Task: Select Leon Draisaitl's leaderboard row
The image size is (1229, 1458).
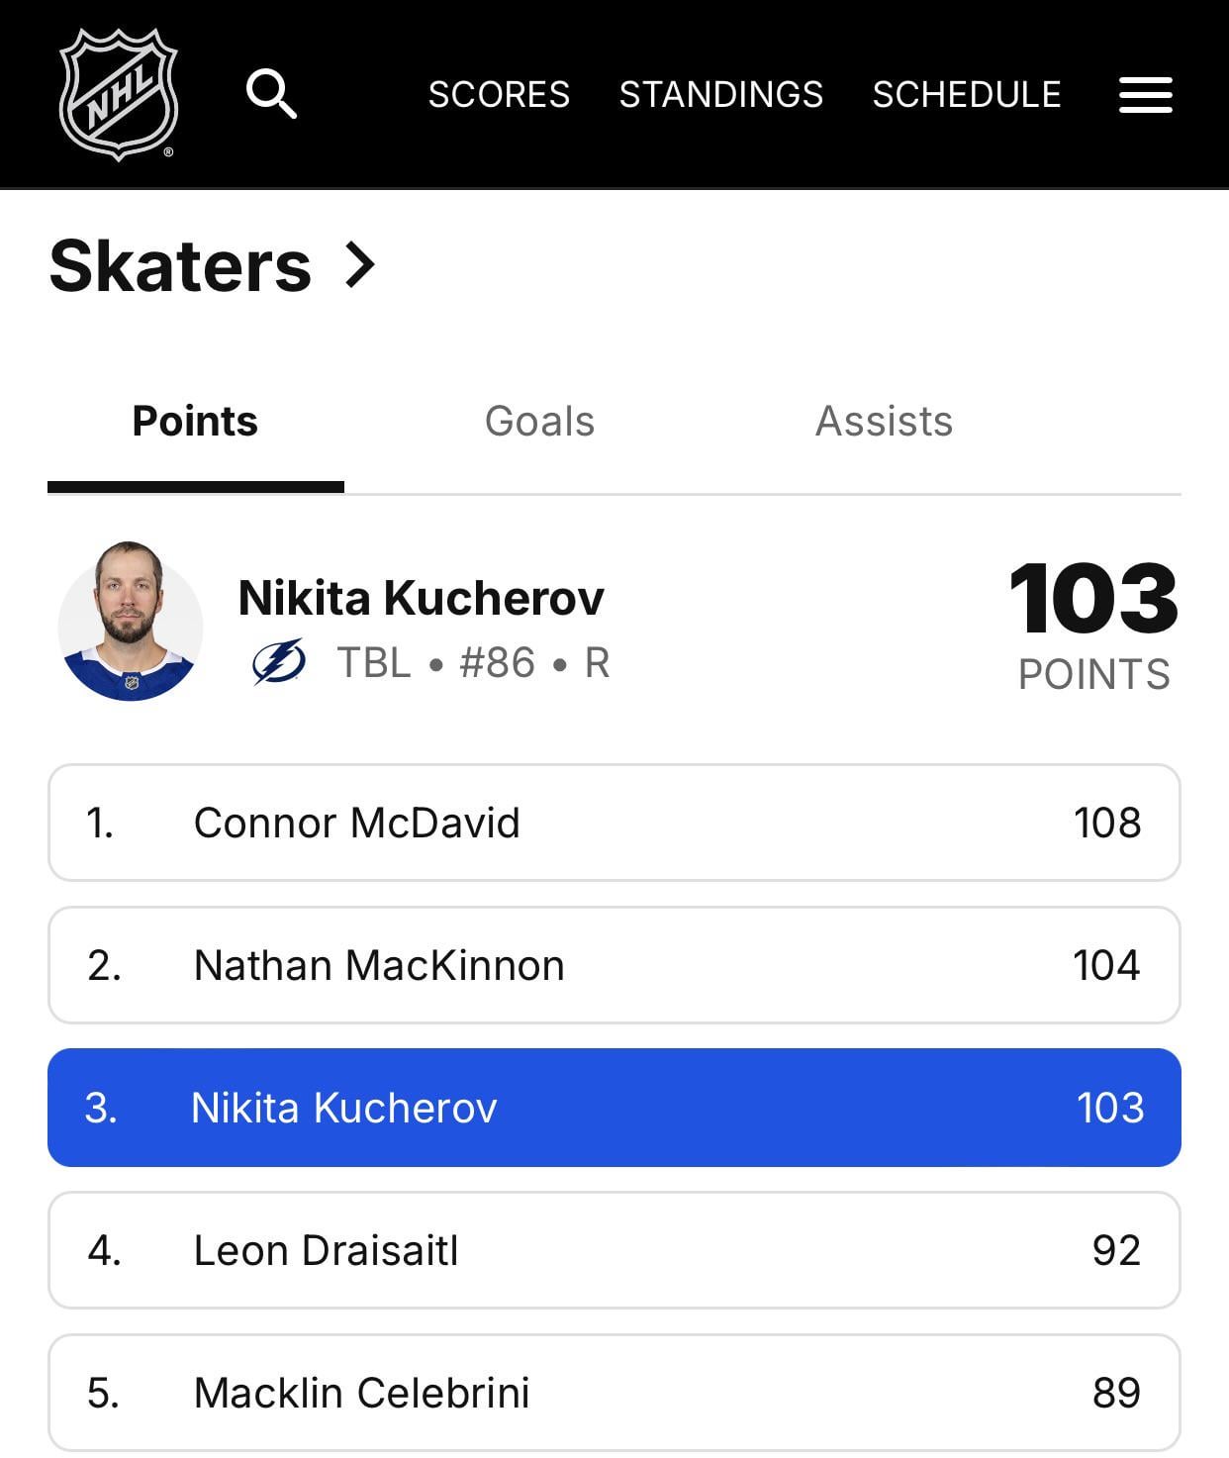Action: click(x=614, y=1250)
